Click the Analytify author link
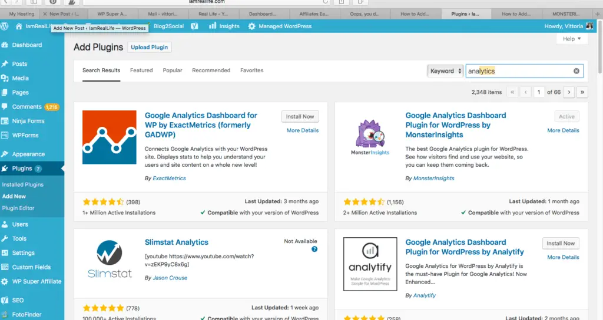 424,295
